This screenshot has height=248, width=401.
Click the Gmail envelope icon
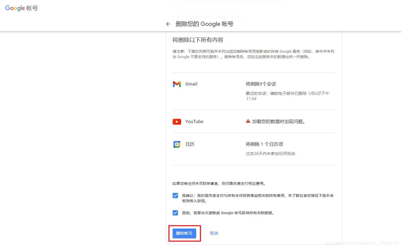pyautogui.click(x=177, y=84)
